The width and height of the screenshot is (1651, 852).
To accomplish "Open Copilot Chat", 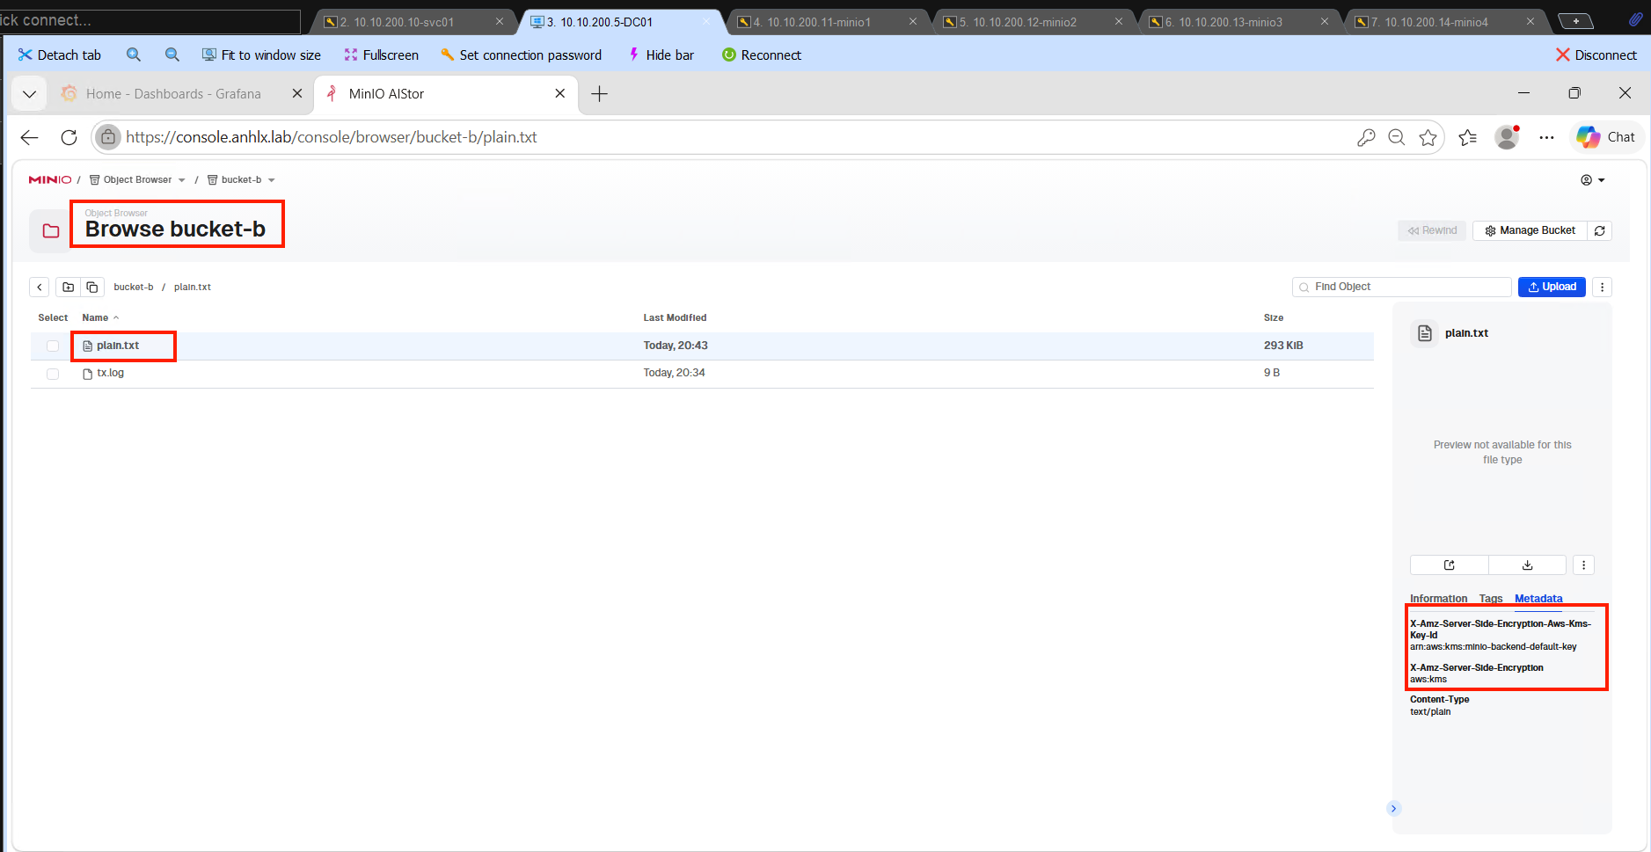I will pos(1606,137).
